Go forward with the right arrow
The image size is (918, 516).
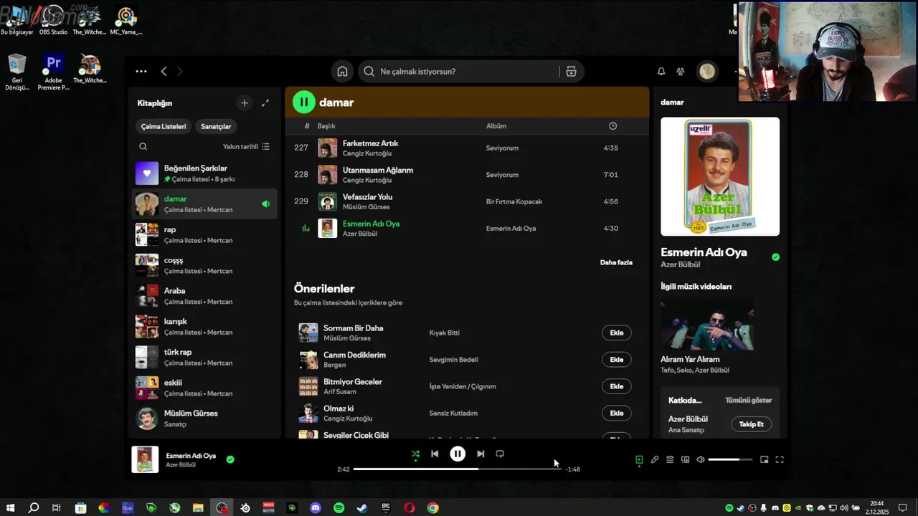179,72
